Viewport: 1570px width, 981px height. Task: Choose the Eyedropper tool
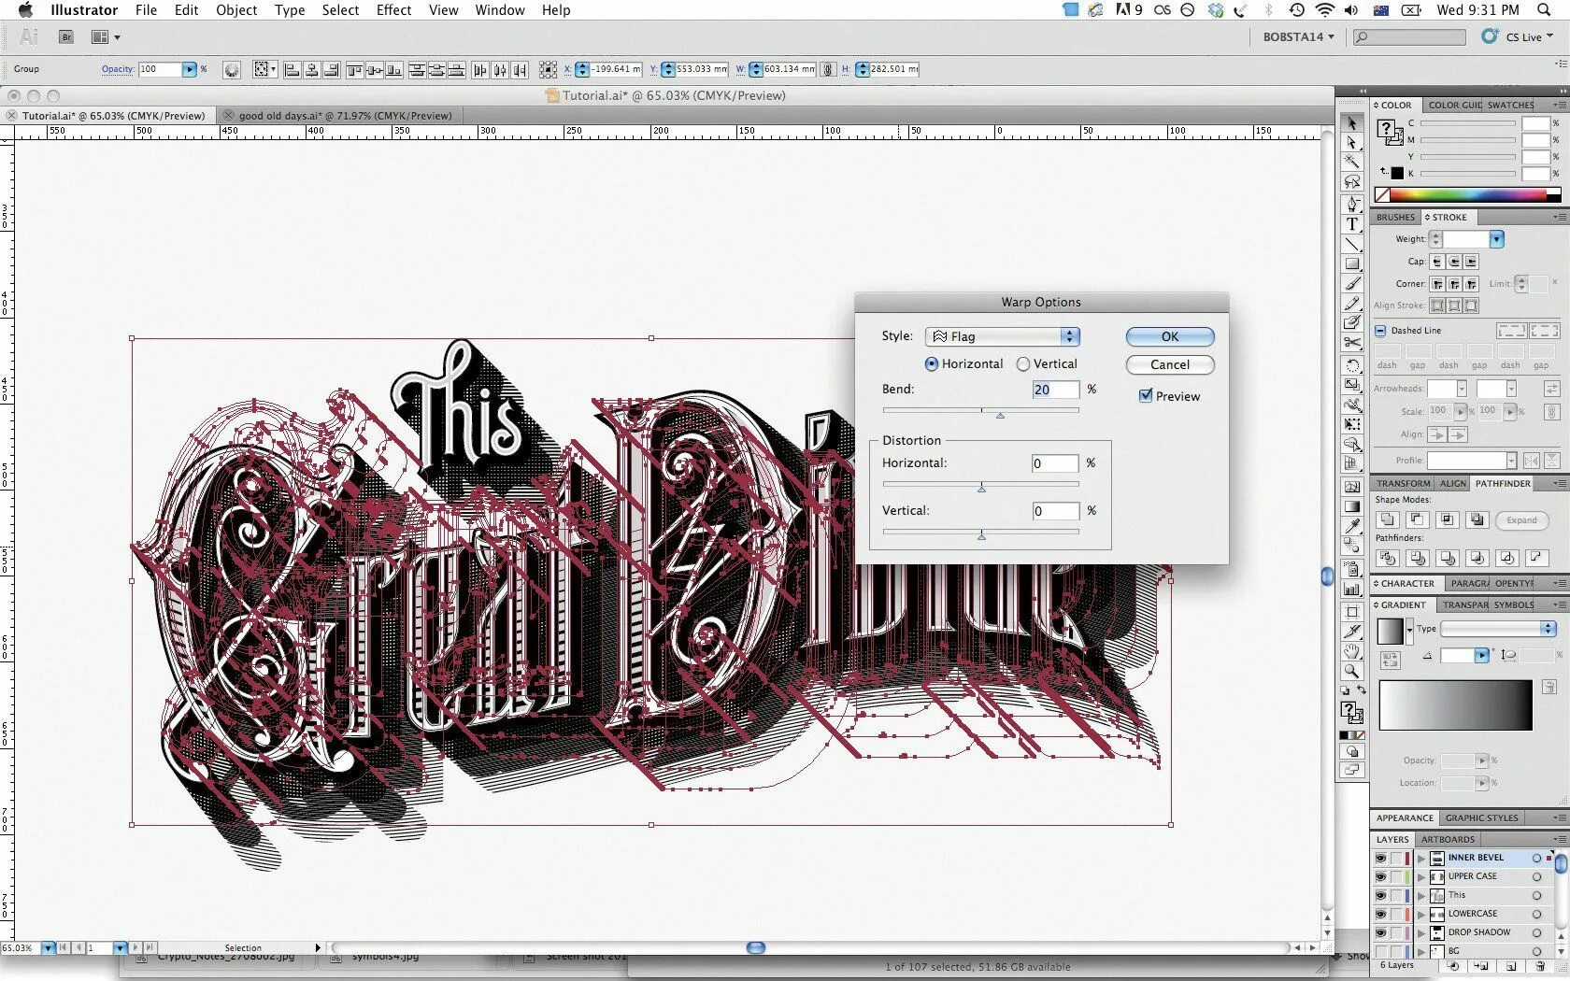[x=1351, y=526]
